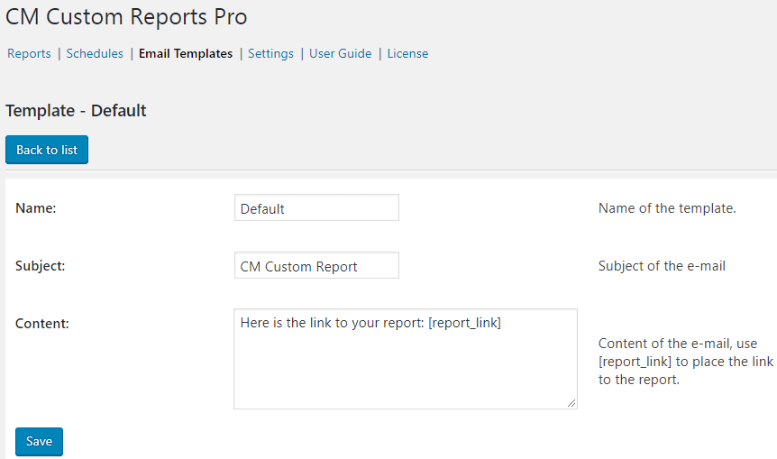Click the 'Template - Default' heading
This screenshot has width=777, height=459.
[x=76, y=111]
